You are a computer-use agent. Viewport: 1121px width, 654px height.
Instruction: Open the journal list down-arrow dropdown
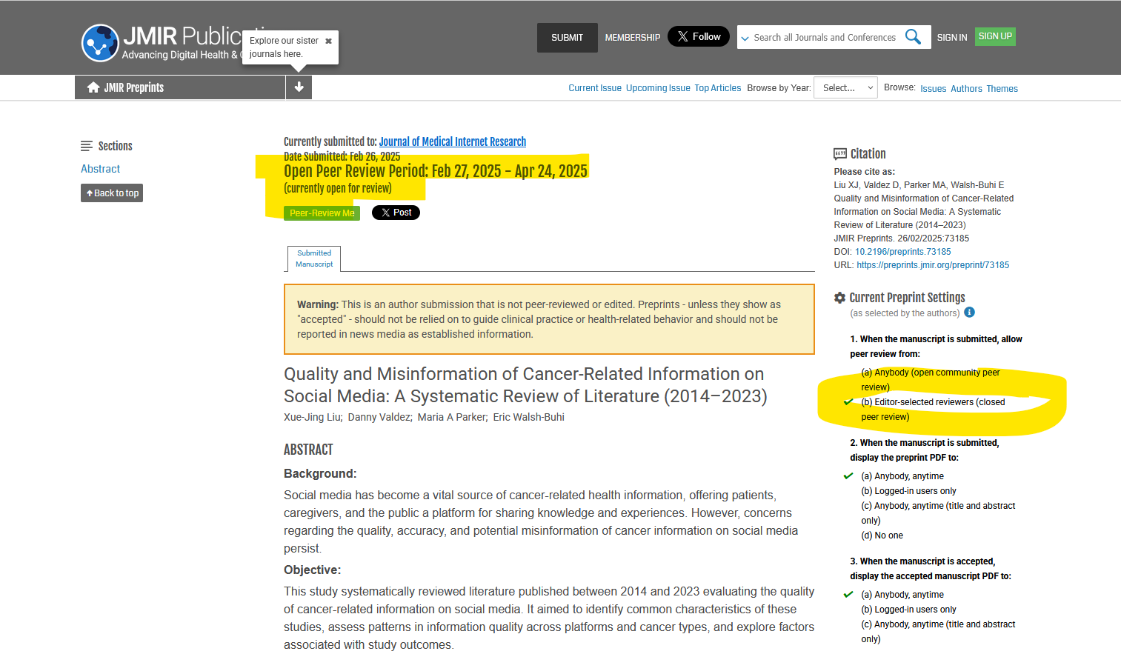[299, 87]
